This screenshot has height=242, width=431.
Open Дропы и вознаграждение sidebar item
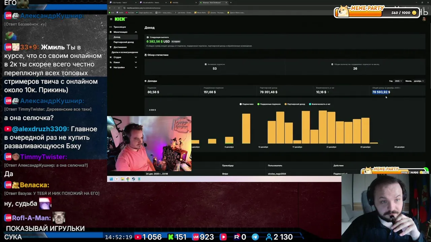tap(125, 52)
